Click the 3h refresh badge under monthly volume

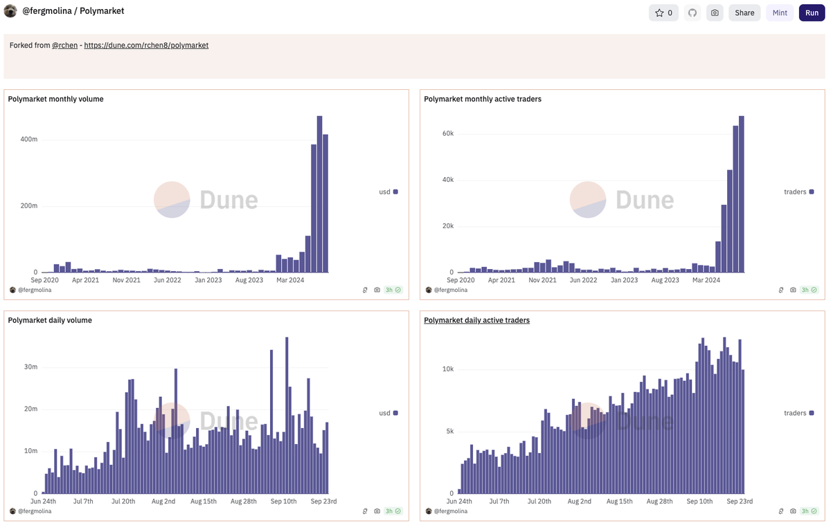click(393, 290)
